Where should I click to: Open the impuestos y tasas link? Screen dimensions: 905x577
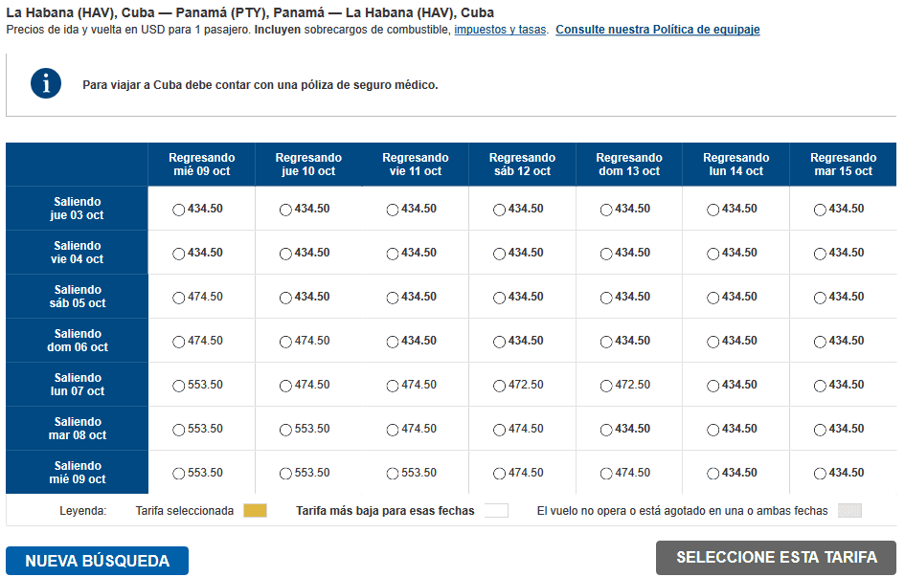tap(500, 30)
